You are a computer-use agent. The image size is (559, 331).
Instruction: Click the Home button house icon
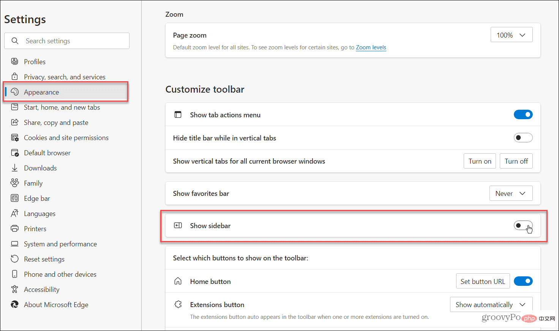(178, 281)
